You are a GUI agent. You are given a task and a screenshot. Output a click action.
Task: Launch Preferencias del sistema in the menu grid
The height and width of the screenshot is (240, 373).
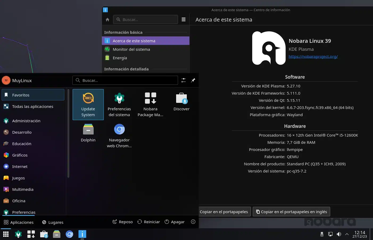(x=119, y=105)
